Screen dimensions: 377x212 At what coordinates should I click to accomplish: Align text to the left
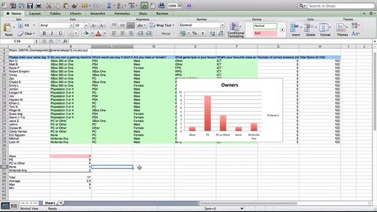point(114,33)
